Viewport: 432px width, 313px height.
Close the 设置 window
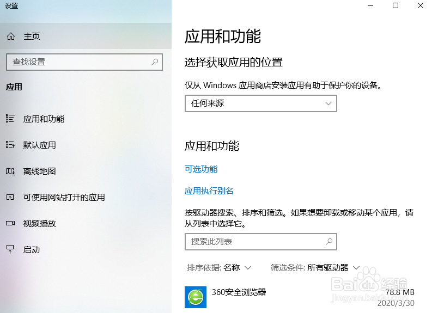click(421, 5)
